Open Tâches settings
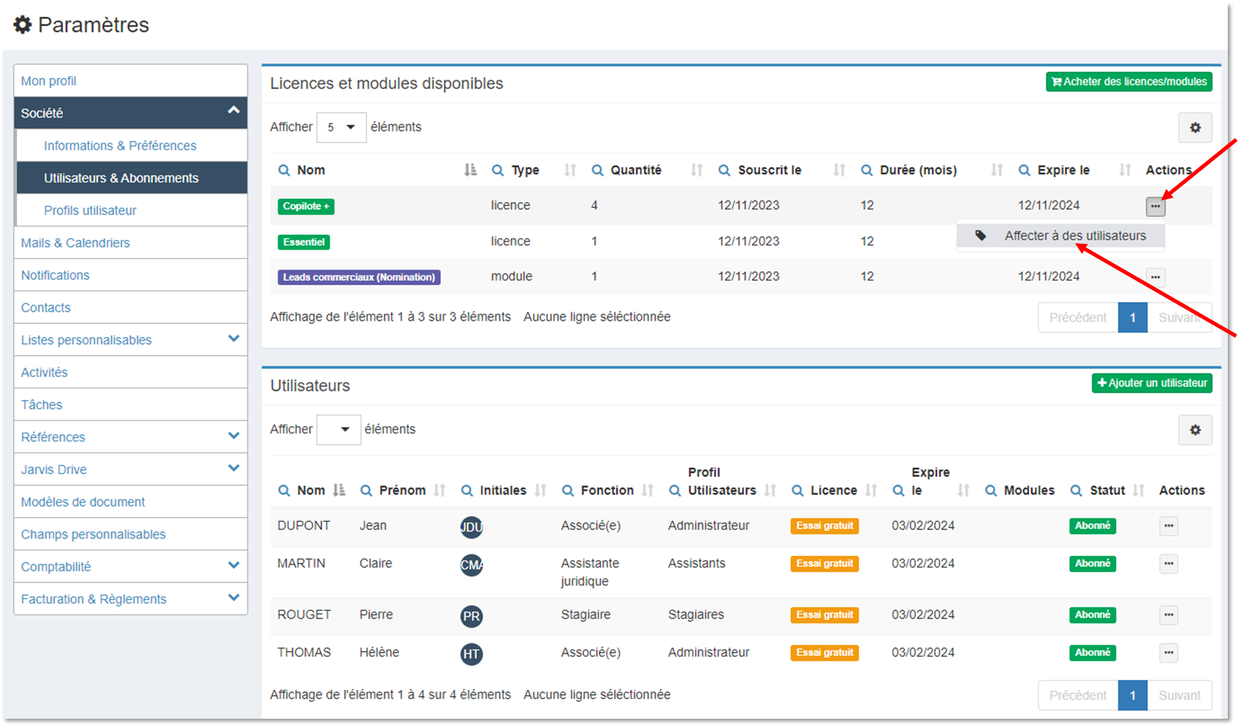Screen dimensions: 1238x727 [x=131, y=405]
